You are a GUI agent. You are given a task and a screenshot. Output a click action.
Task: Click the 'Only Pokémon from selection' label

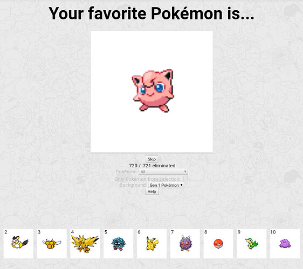pos(147,179)
